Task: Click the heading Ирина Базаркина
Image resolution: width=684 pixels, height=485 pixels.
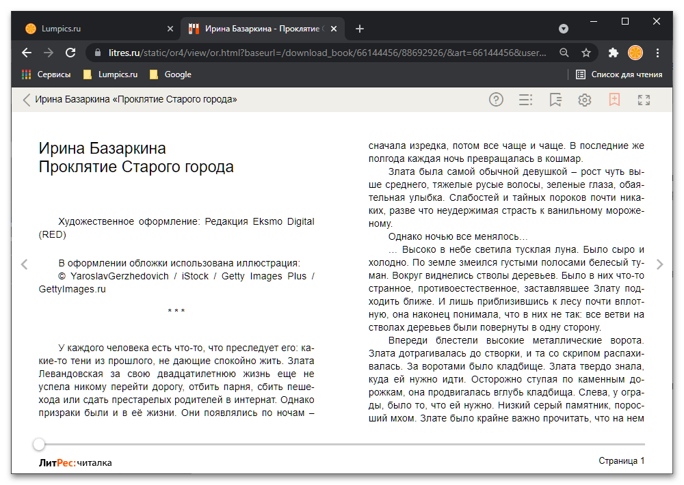Action: coord(102,149)
